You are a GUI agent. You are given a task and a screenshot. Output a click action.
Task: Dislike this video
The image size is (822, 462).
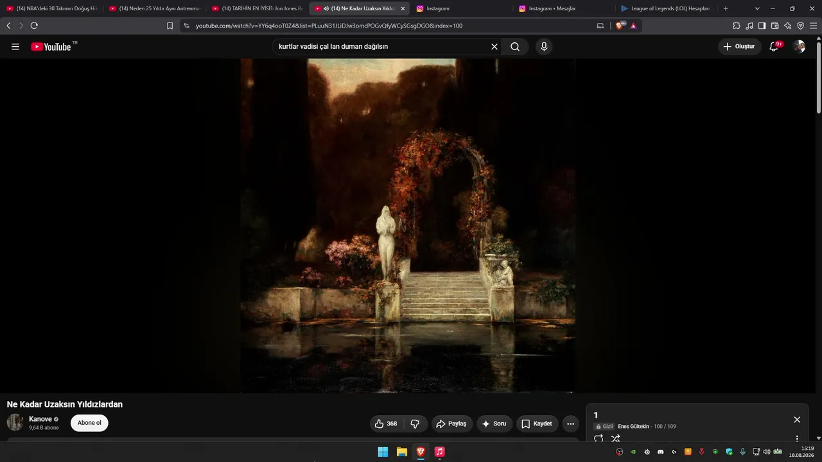[x=415, y=424]
